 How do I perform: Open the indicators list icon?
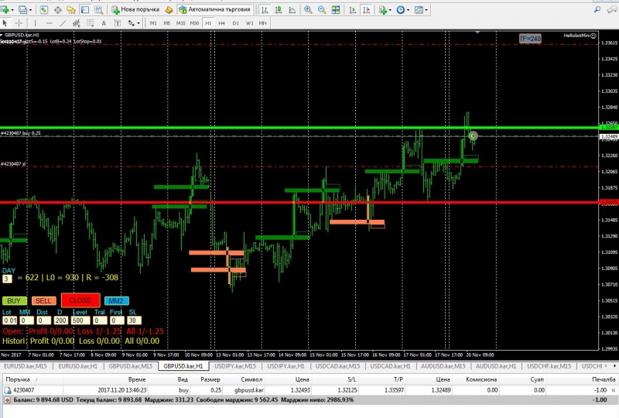382,9
